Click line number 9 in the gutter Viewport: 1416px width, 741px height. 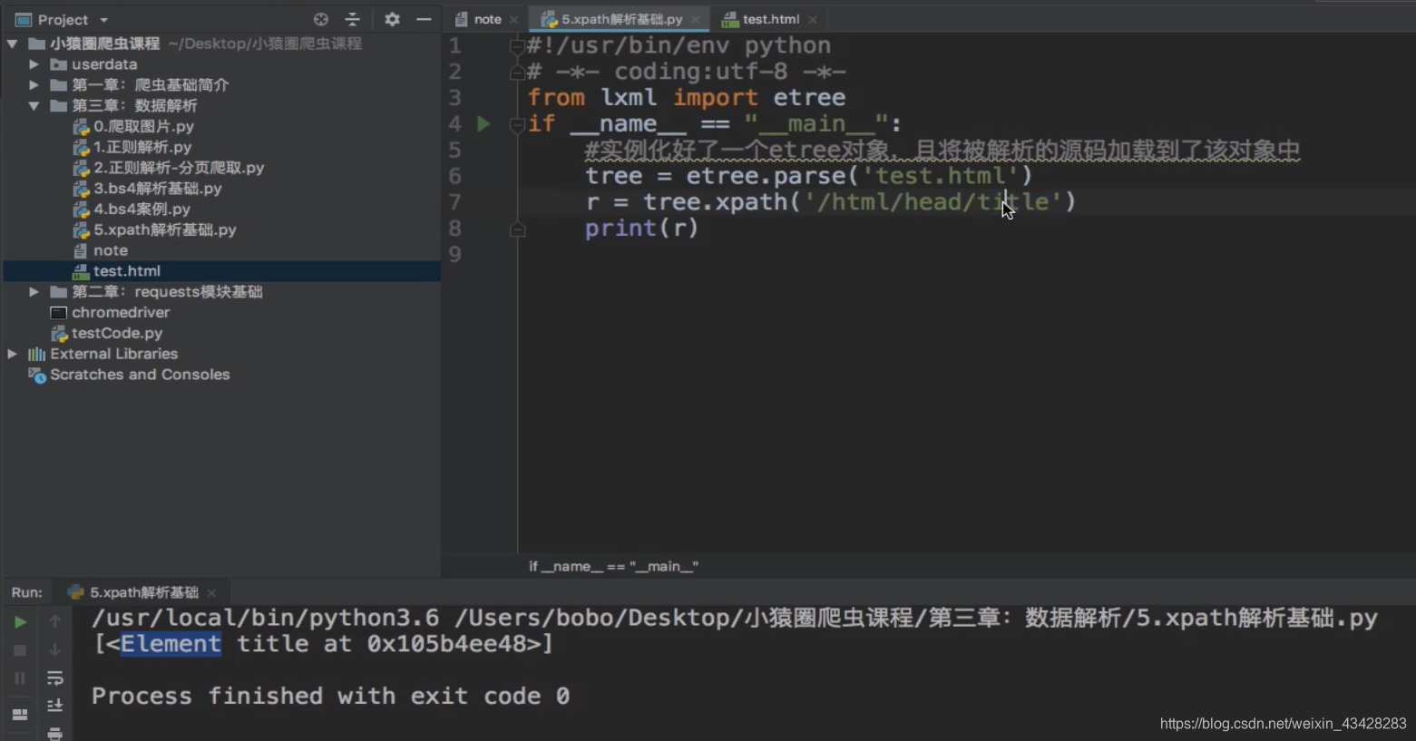(454, 255)
